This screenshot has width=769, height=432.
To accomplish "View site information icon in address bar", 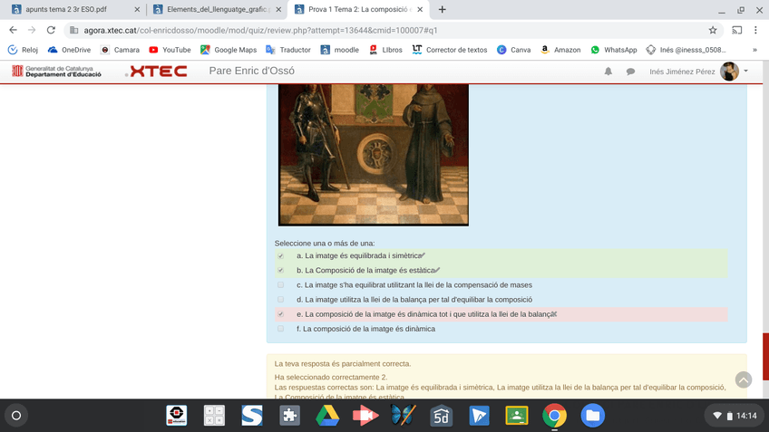I will [74, 30].
